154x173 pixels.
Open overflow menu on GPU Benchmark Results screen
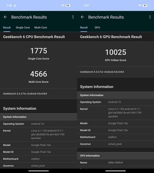[x=150, y=17]
